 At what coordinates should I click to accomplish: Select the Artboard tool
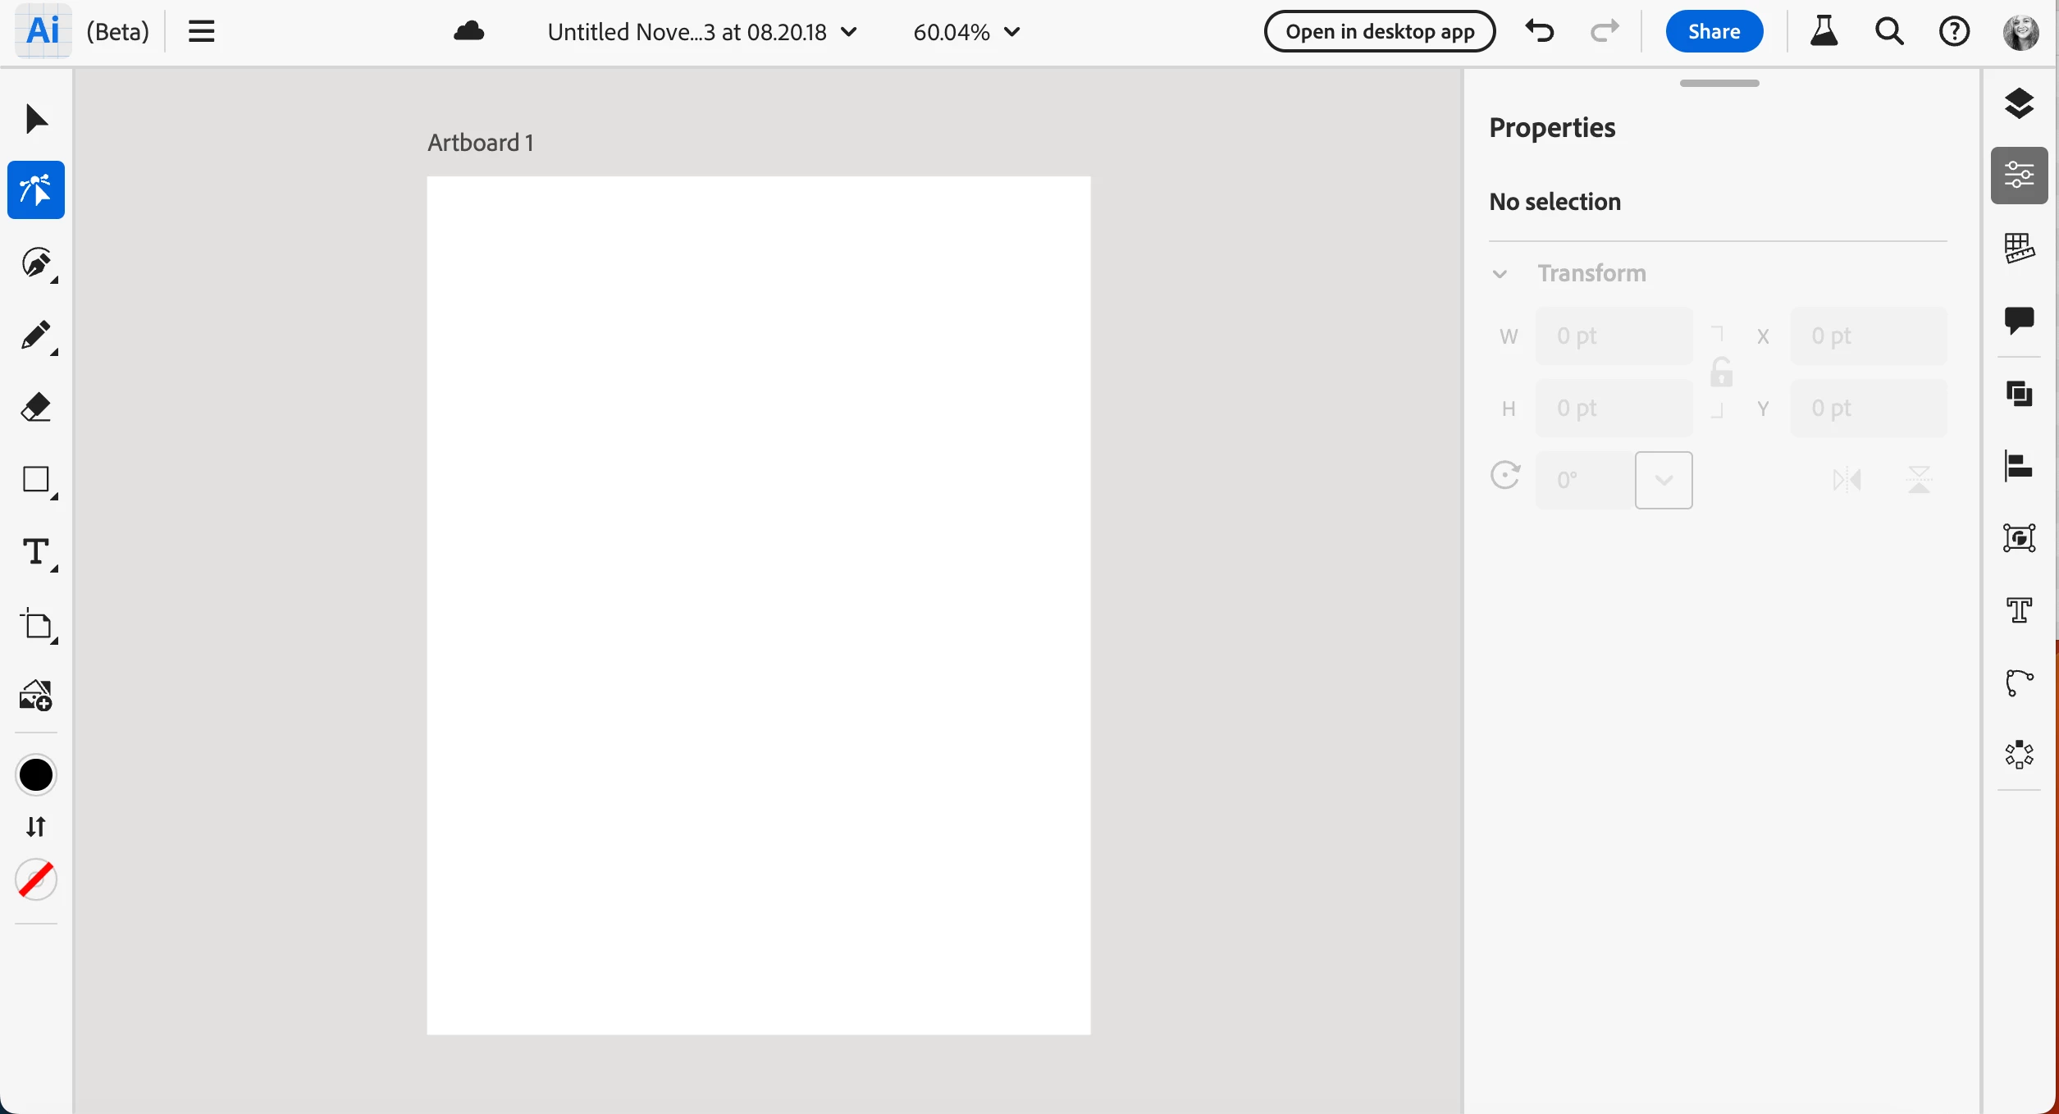(x=36, y=625)
